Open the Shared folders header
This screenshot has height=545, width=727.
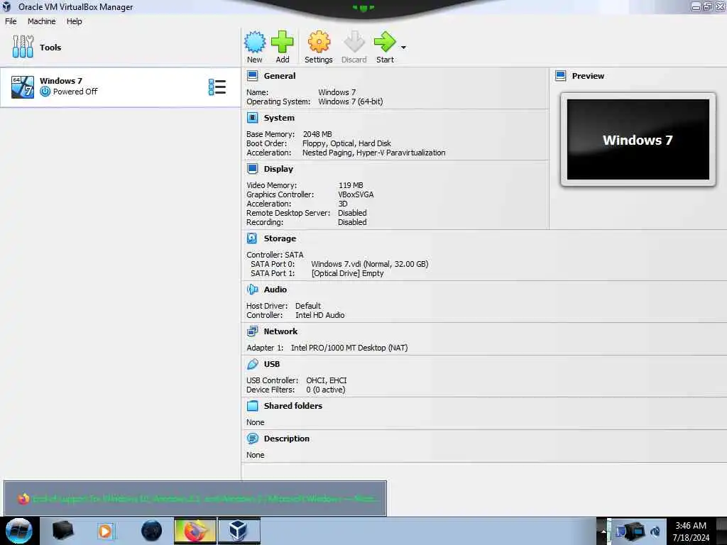pos(293,406)
